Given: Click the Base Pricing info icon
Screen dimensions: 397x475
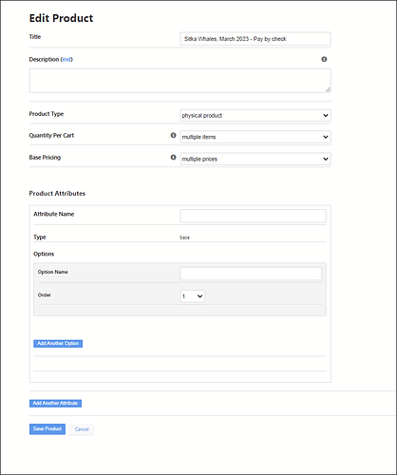Looking at the screenshot, I should click(173, 157).
